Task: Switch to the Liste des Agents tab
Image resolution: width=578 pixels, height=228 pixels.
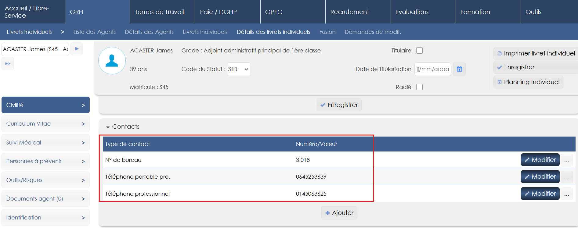Action: [94, 32]
